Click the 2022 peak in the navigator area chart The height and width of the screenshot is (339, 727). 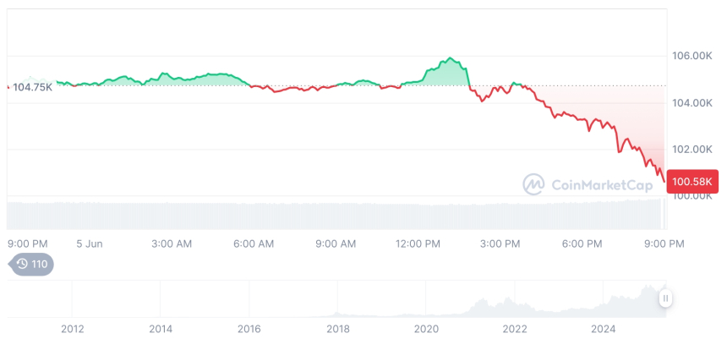pyautogui.click(x=510, y=300)
